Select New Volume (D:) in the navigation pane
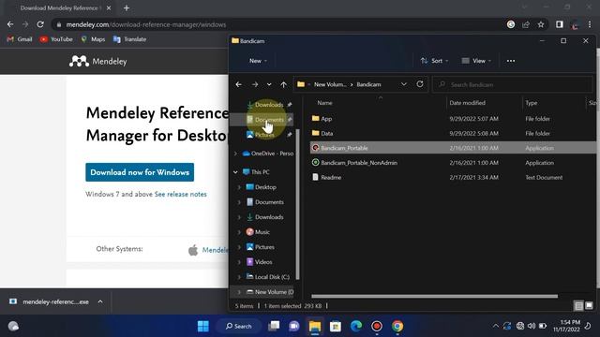The width and height of the screenshot is (600, 337). [270, 292]
